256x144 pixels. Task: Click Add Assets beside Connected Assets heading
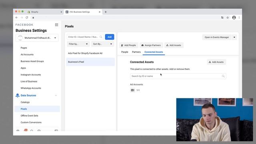pos(216,62)
